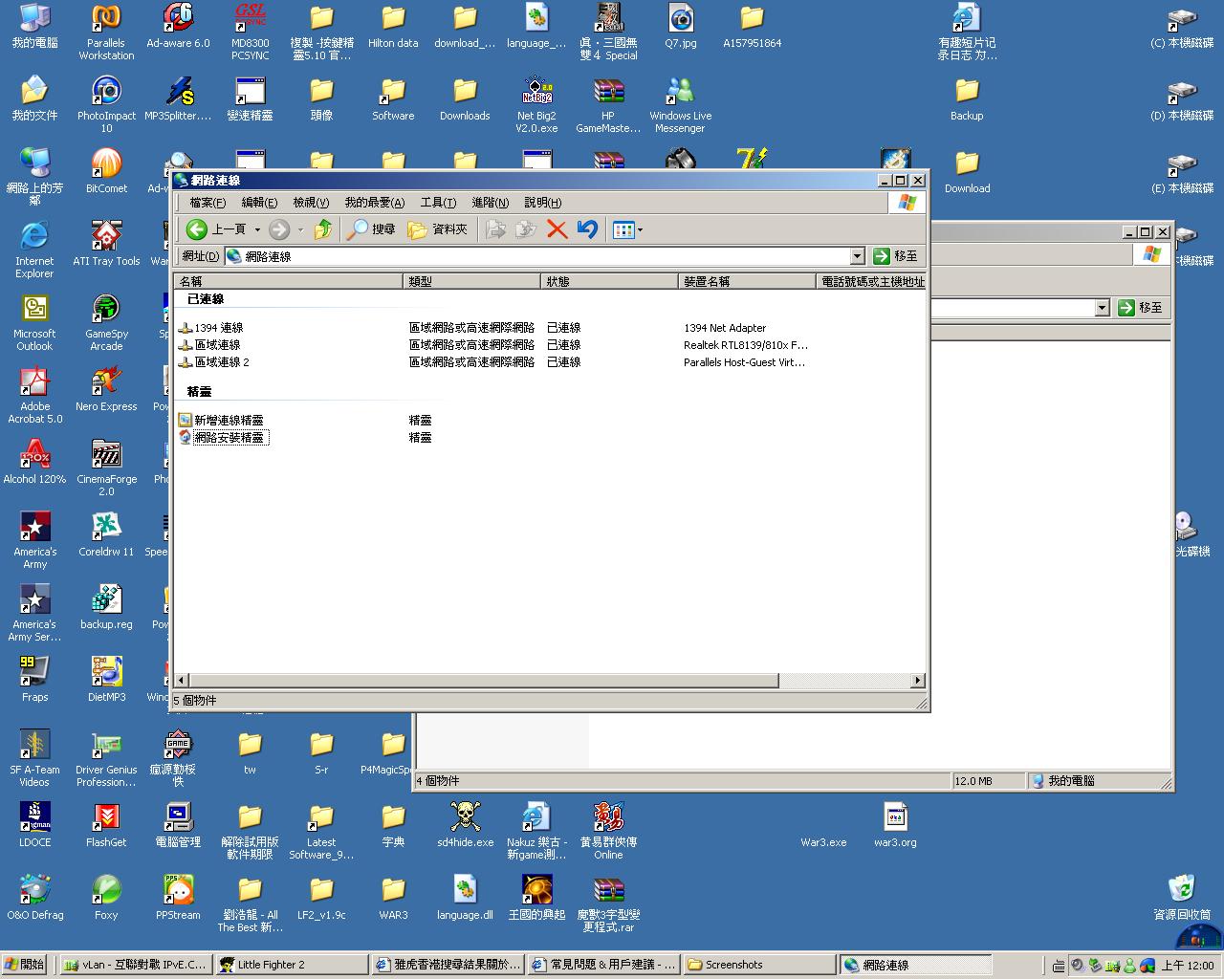Click the 開始 Start button
Viewport: 1224px width, 979px height.
(26, 965)
